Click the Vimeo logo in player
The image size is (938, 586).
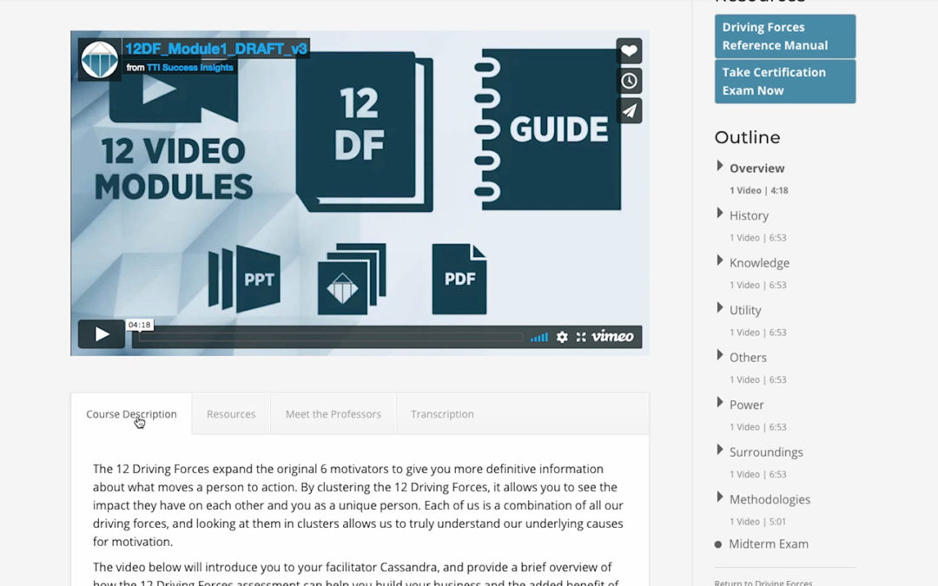[613, 337]
